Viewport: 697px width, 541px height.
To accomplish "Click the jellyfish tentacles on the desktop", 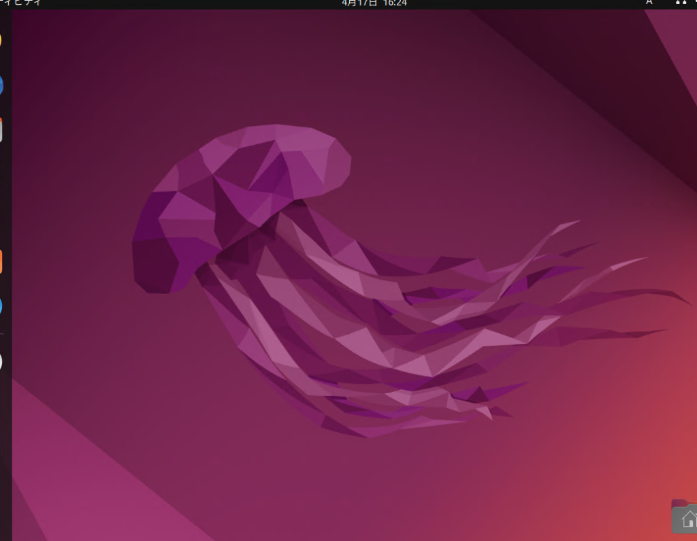I will (408, 340).
